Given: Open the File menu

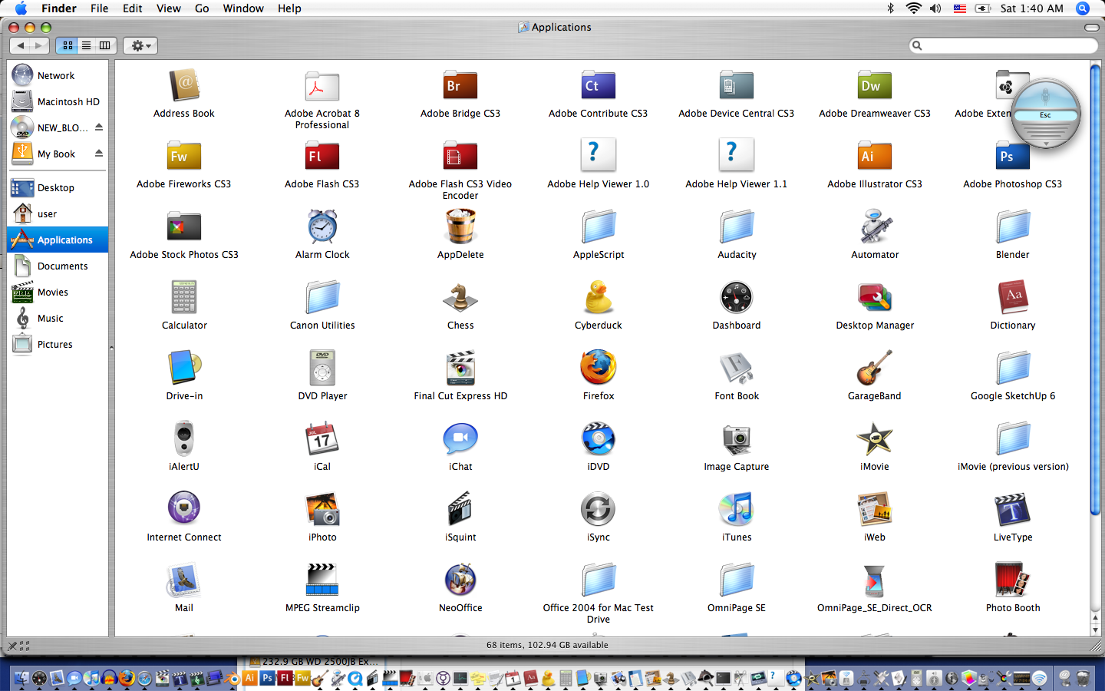Looking at the screenshot, I should (x=100, y=8).
